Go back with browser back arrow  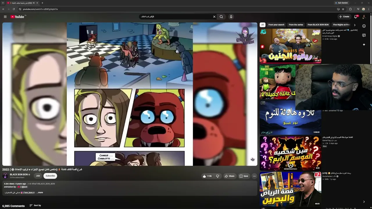tap(3, 9)
